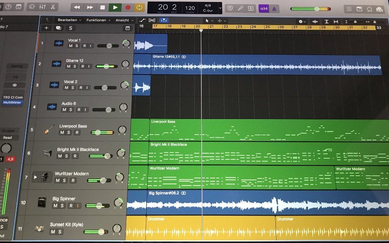Expand the LCD display mode dropdown arrow
The height and width of the screenshot is (243, 389).
[x=220, y=8]
